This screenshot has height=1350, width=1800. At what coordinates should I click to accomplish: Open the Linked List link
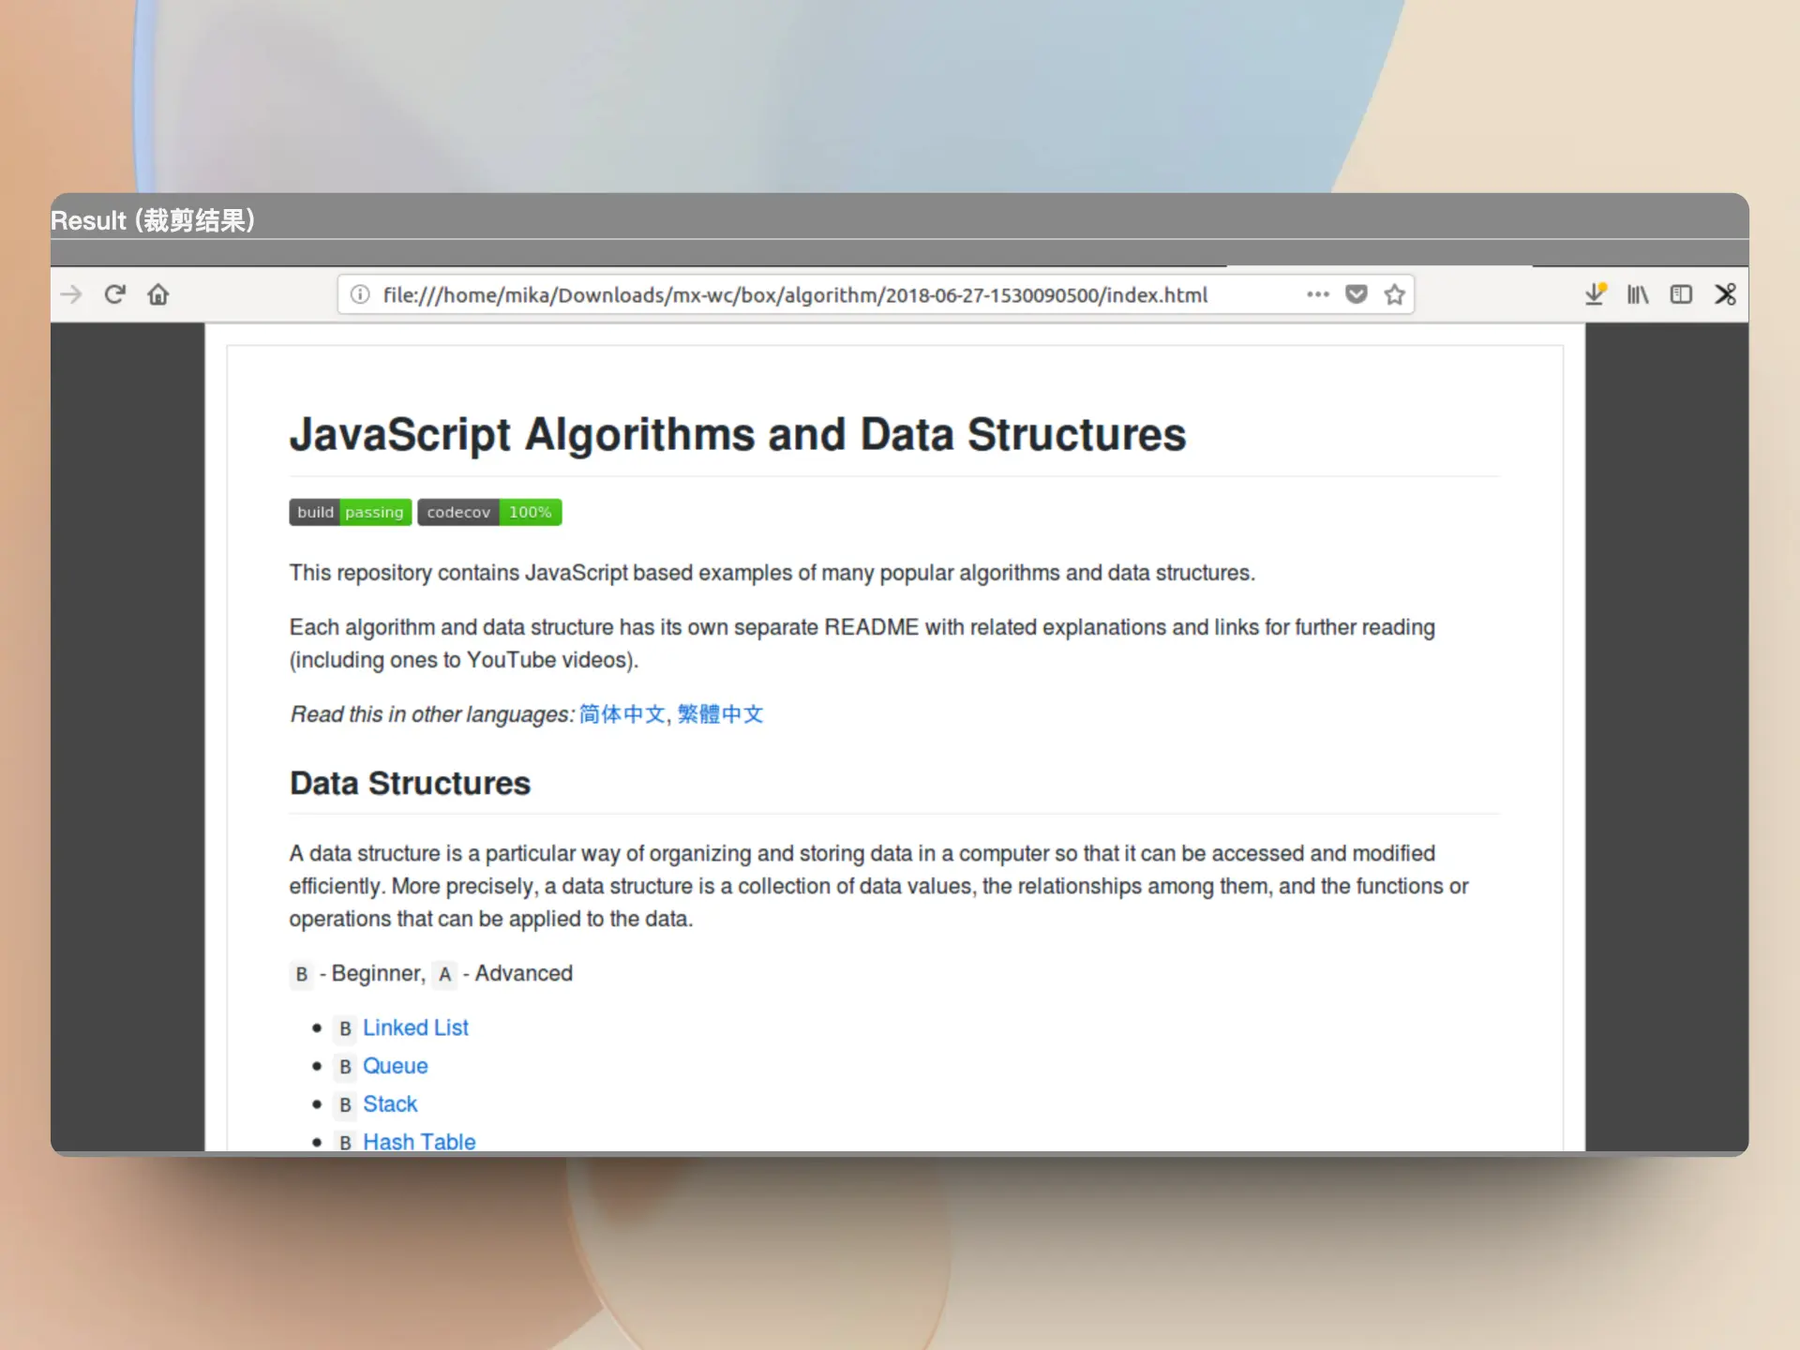(x=415, y=1027)
